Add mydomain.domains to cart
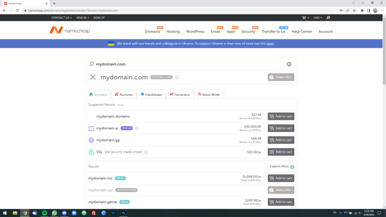 (x=281, y=116)
